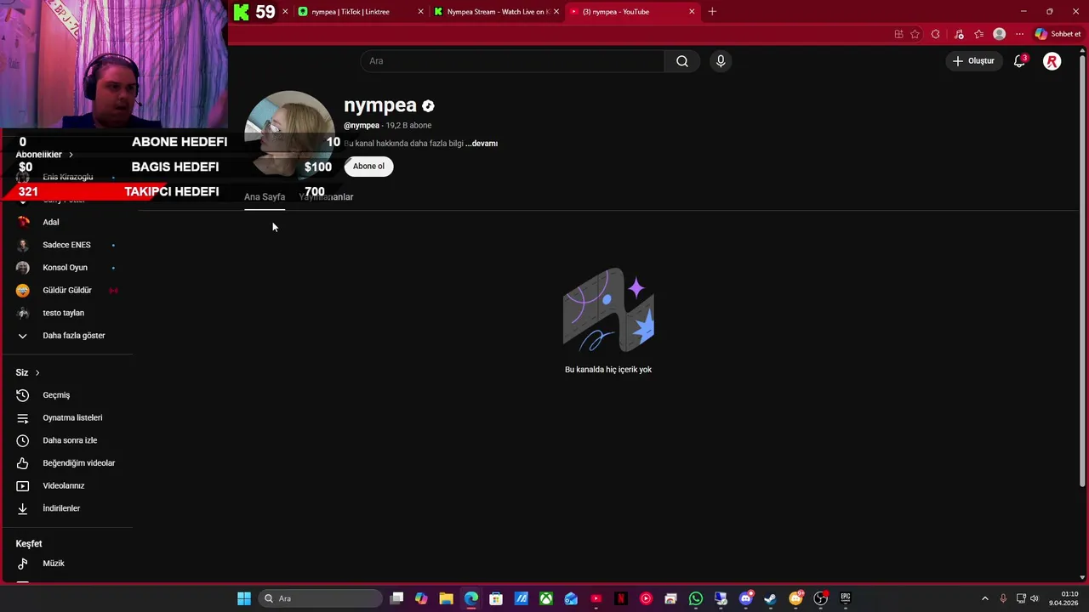Add page to favorites star icon

pyautogui.click(x=915, y=34)
